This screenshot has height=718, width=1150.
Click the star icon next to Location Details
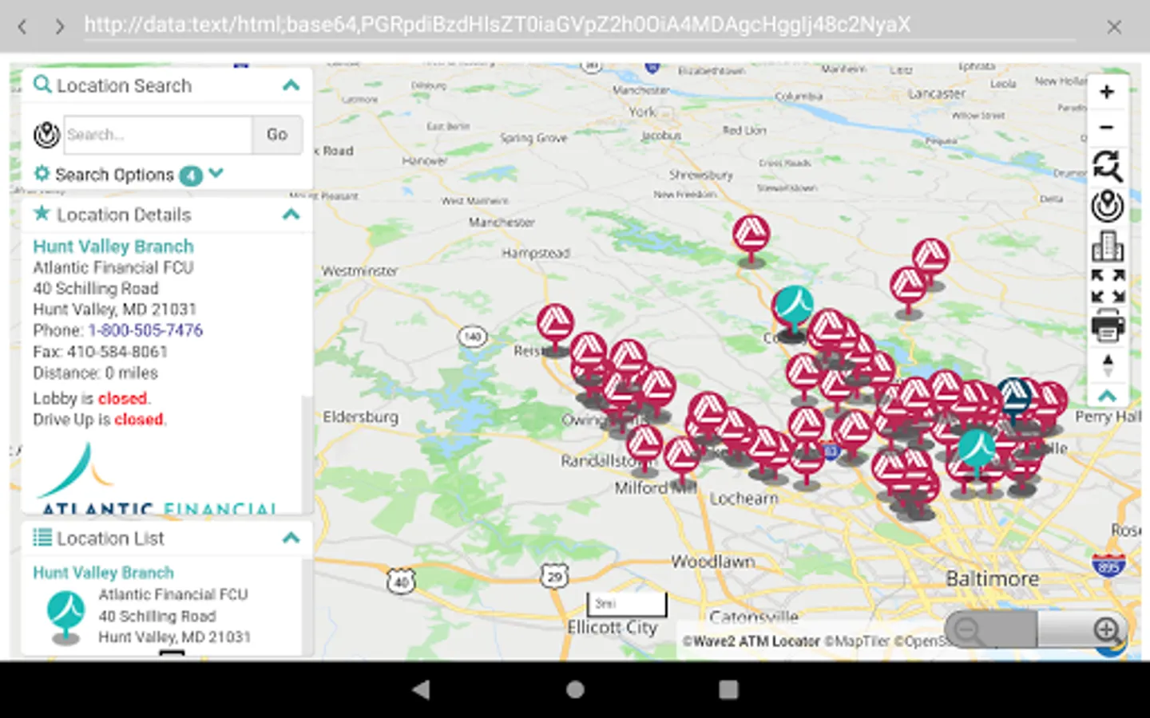click(x=42, y=213)
